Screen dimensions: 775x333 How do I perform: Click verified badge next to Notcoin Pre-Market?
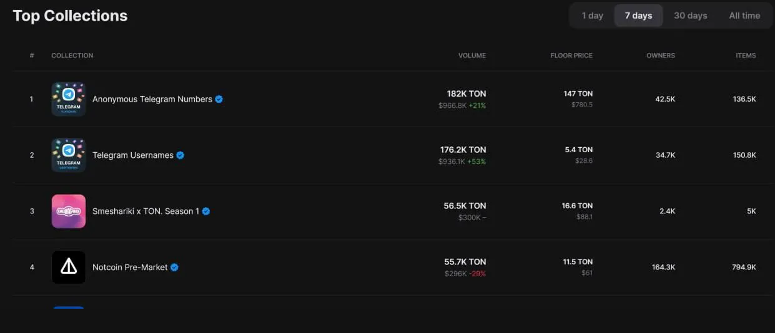[x=175, y=268]
